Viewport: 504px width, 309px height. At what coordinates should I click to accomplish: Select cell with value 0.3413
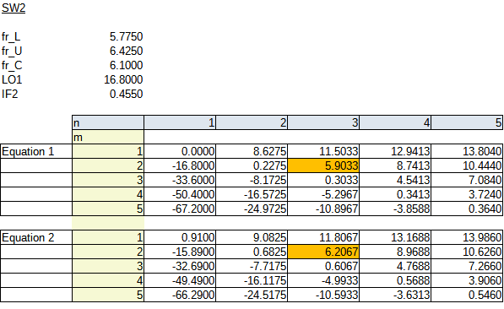pyautogui.click(x=395, y=194)
